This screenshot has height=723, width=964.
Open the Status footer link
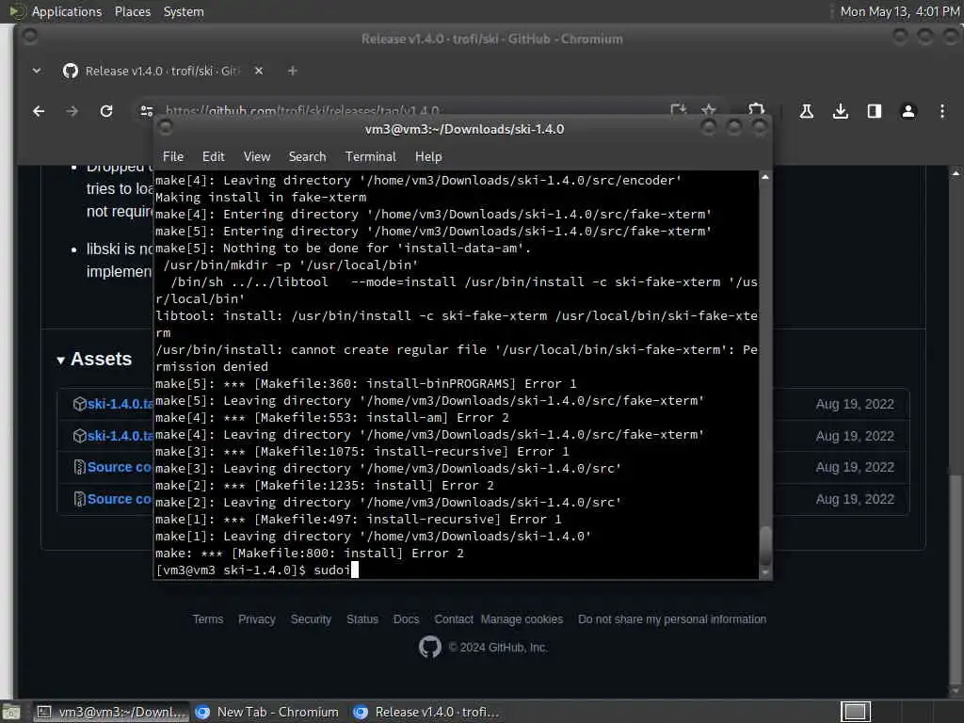362,619
